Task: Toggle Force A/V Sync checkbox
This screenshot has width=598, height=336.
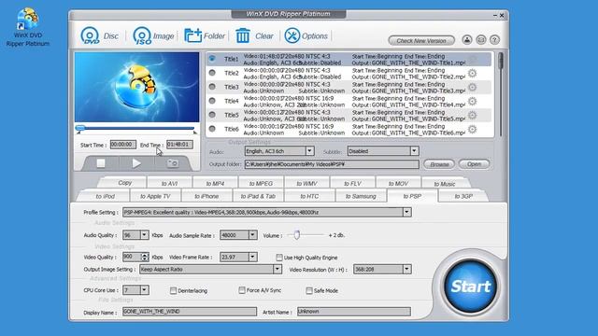Action: point(242,290)
